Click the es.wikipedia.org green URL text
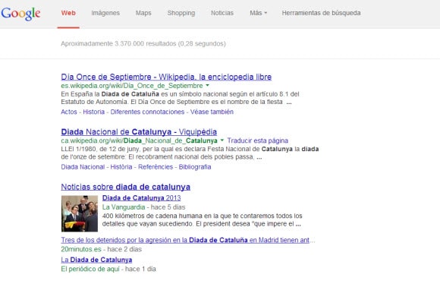The image size is (440, 284). click(x=132, y=85)
